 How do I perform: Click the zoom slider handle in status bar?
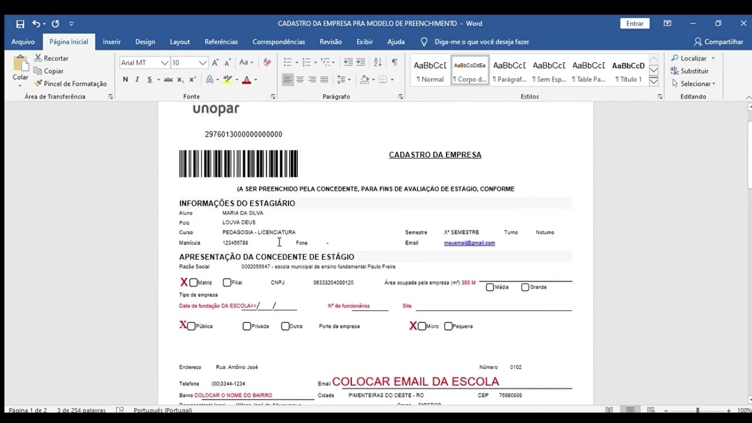tap(697, 410)
